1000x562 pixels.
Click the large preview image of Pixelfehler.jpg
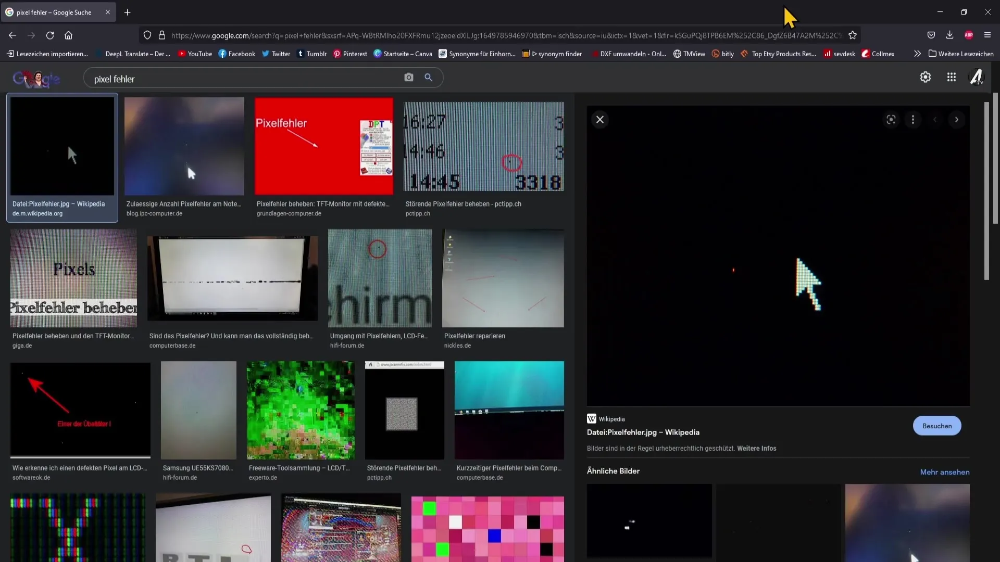coord(778,256)
